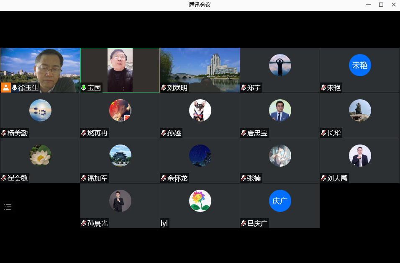This screenshot has width=400, height=263.
Task: Click the green active microphone icon beside 宝国
Action: (x=84, y=88)
